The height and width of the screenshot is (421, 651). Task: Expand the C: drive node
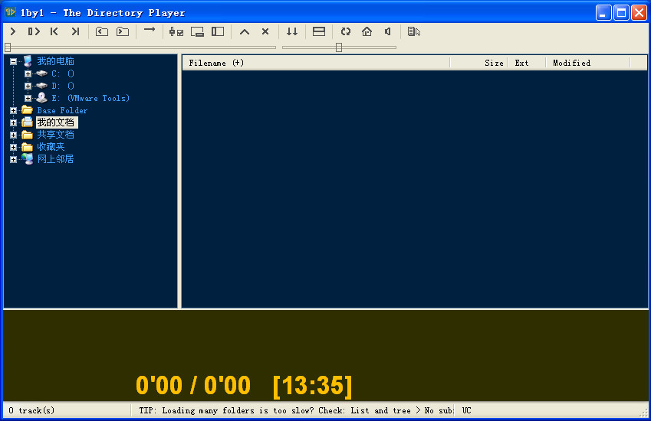pyautogui.click(x=28, y=73)
